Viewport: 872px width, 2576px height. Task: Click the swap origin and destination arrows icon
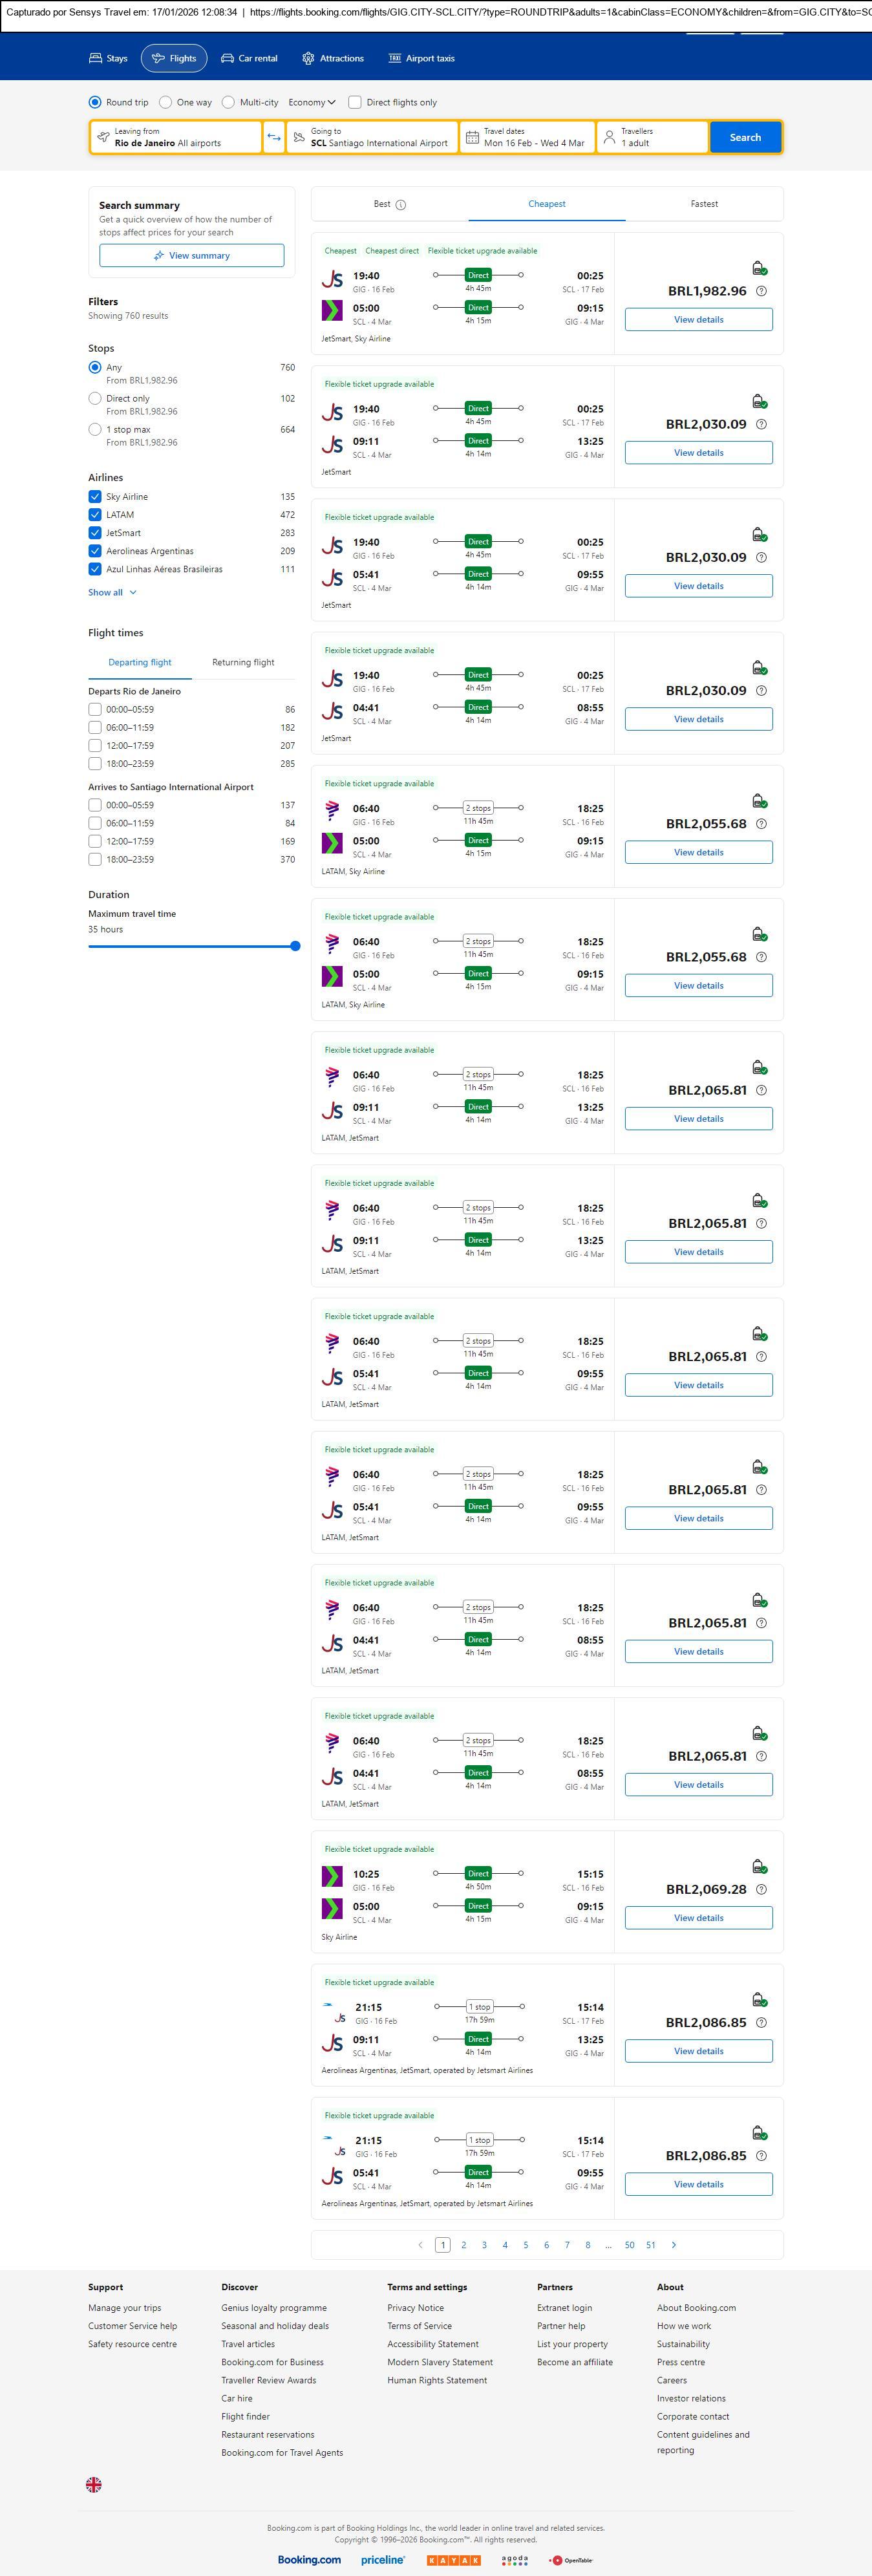(274, 137)
